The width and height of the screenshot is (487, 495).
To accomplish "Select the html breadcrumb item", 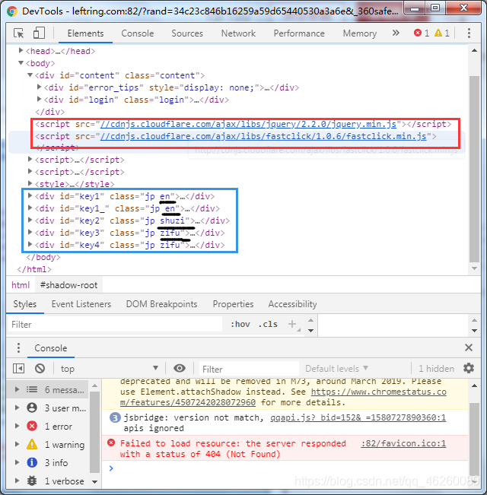I will tap(21, 285).
